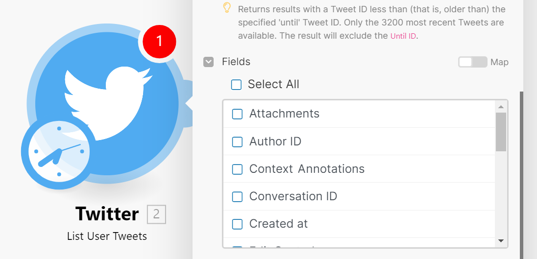Select the Conversation ID checkbox
Viewport: 537px width, 259px height.
coord(237,197)
